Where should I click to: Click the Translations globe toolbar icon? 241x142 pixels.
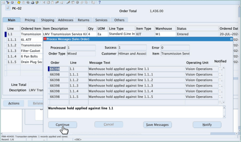click(x=77, y=2)
